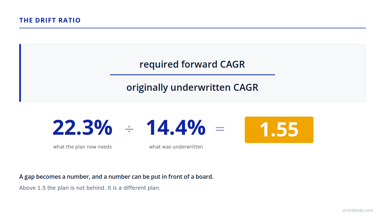Click the blue rule under the heading
The width and height of the screenshot is (385, 220).
click(193, 28)
